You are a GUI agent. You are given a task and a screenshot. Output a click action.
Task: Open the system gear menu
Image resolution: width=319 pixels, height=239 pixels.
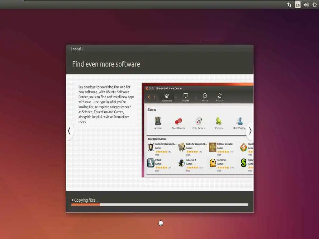tap(315, 5)
